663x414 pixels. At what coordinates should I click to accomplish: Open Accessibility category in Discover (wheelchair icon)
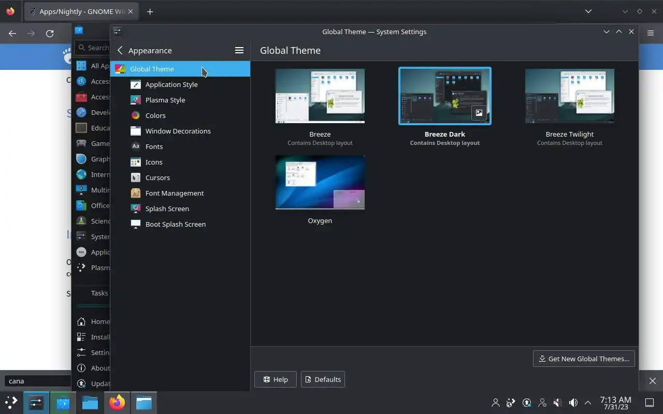click(92, 81)
